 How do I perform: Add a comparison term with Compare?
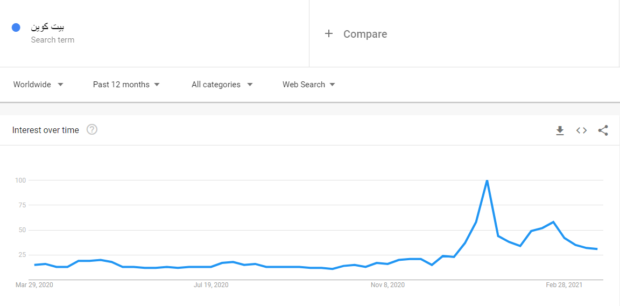(365, 34)
